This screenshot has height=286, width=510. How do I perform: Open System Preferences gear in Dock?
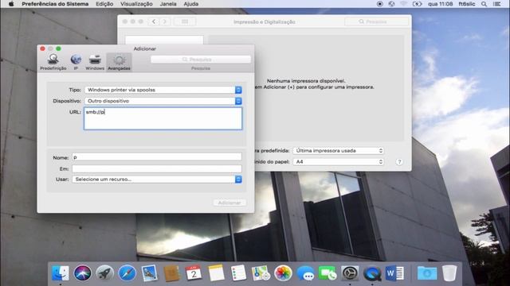pyautogui.click(x=350, y=273)
